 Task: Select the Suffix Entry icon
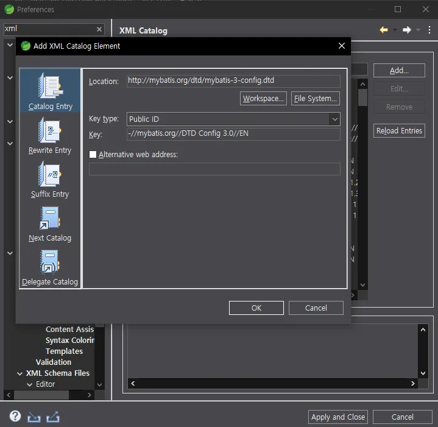tap(50, 174)
